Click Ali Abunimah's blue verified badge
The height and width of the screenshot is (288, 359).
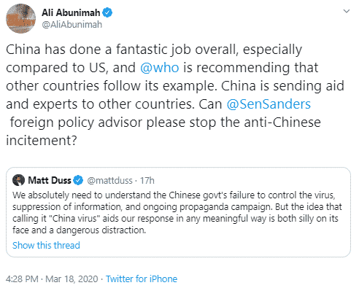[x=107, y=12]
